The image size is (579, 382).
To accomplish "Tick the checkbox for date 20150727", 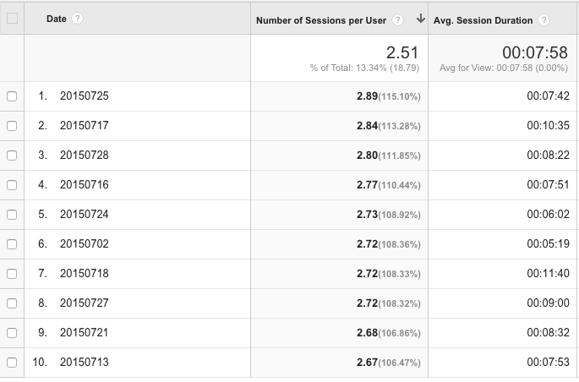I will point(12,303).
